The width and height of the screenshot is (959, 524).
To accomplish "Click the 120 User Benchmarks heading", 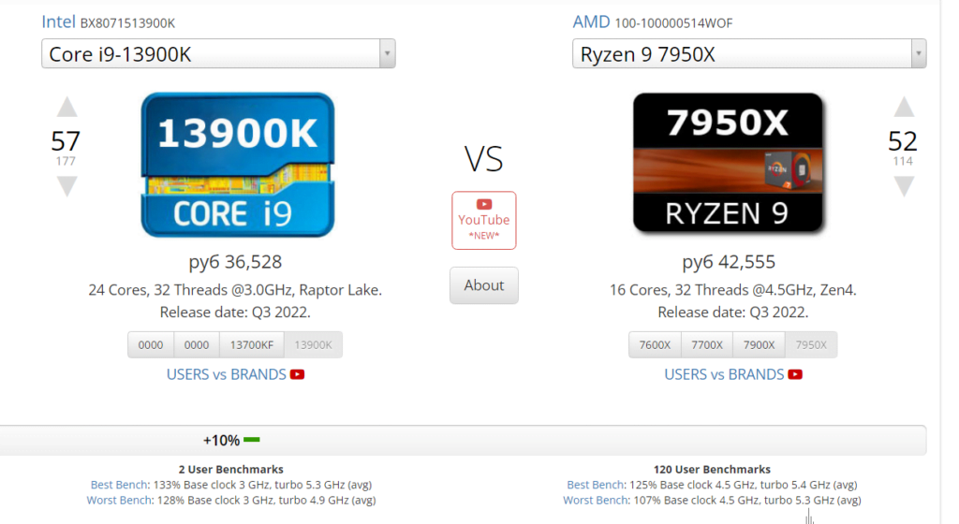I will click(x=712, y=470).
